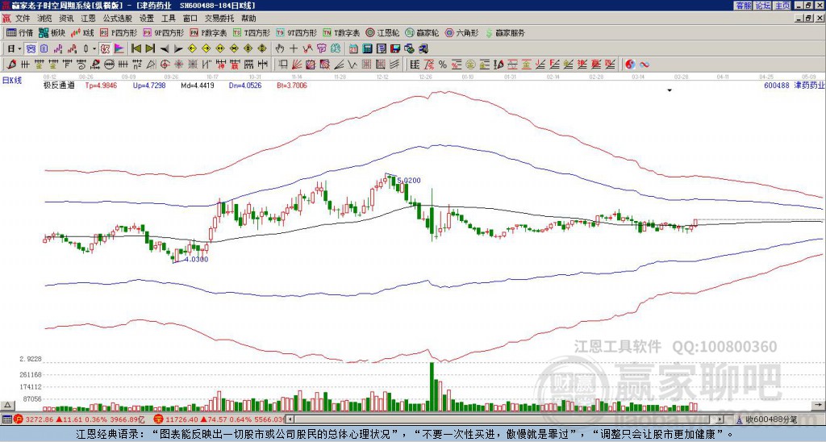Select the hand pan tool
The image size is (826, 442).
click(280, 49)
